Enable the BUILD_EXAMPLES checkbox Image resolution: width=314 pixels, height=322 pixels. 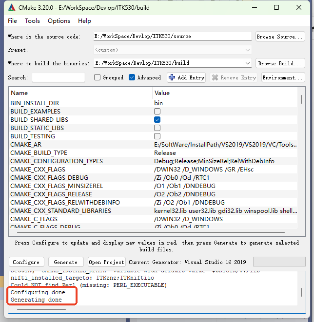(x=157, y=111)
